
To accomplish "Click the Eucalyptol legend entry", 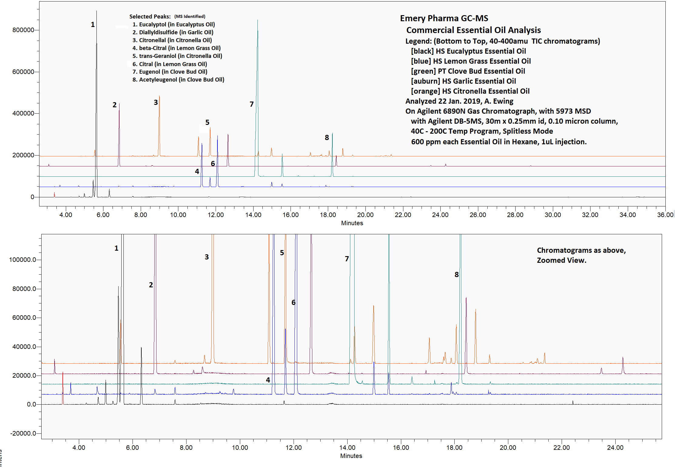I will 173,25.
